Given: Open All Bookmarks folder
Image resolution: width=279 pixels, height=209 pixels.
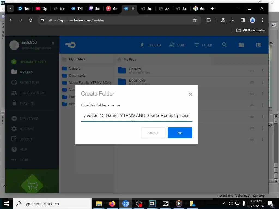Looking at the screenshot, I should coord(250,30).
